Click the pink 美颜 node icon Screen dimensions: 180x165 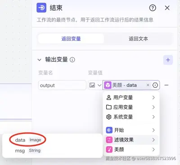[109, 150]
